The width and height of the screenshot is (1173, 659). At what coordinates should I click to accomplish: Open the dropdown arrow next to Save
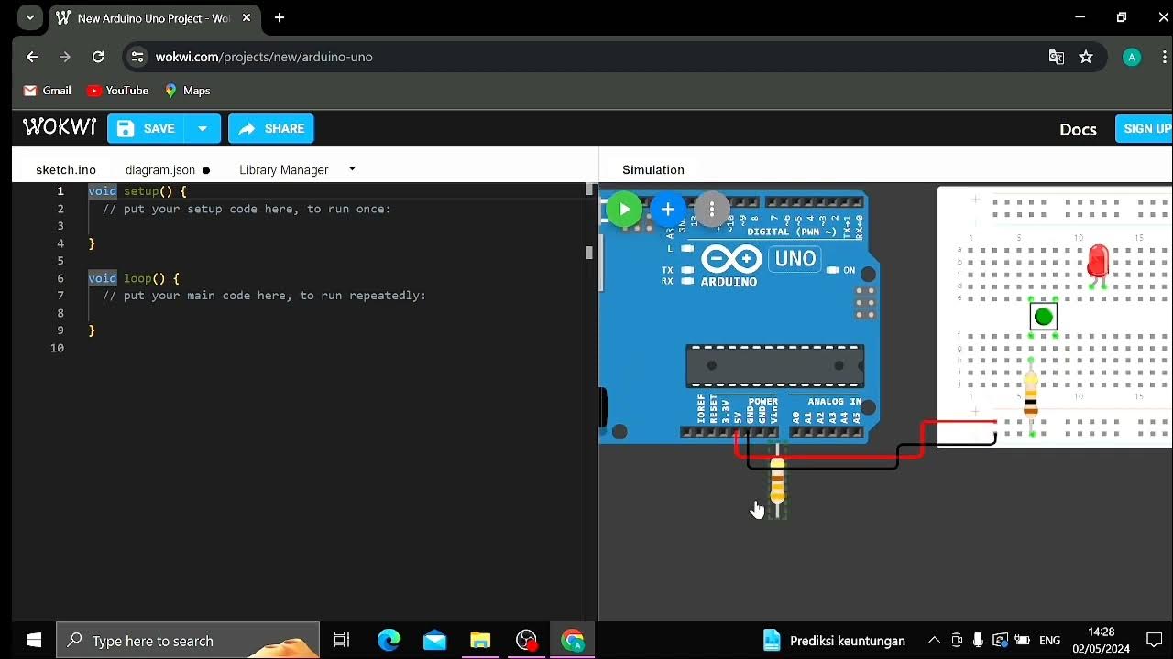coord(203,129)
